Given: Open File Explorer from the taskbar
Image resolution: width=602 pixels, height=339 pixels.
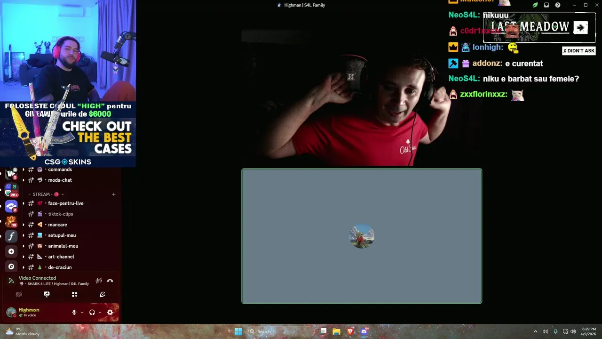Looking at the screenshot, I should (336, 331).
